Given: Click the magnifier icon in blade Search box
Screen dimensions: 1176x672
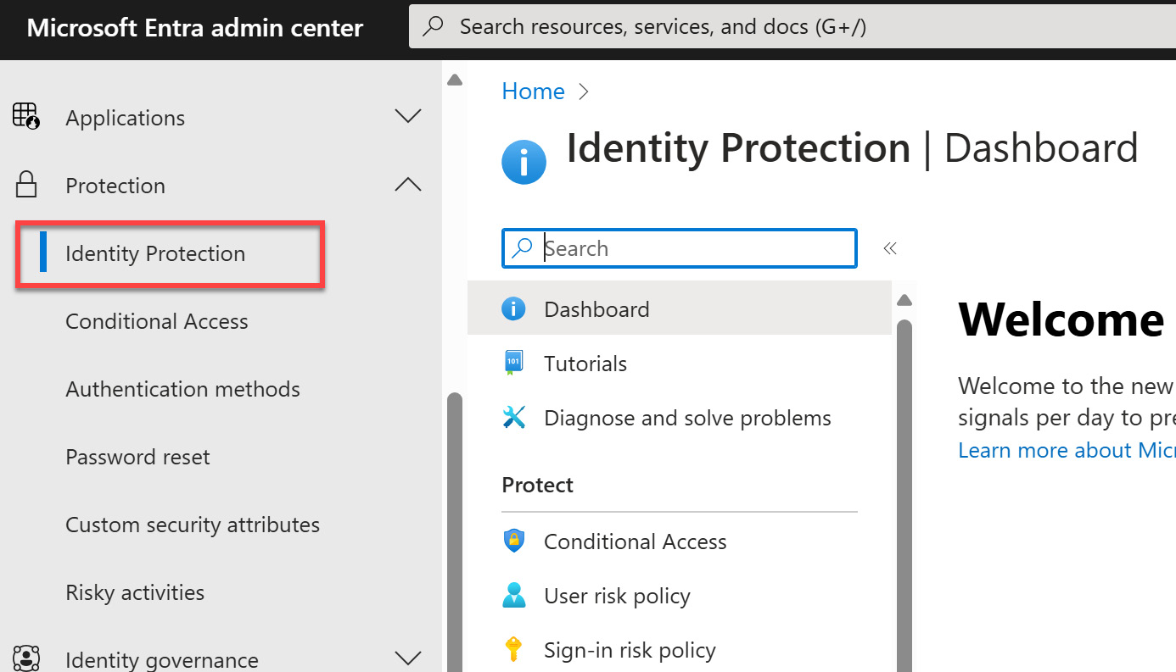Looking at the screenshot, I should coord(523,247).
